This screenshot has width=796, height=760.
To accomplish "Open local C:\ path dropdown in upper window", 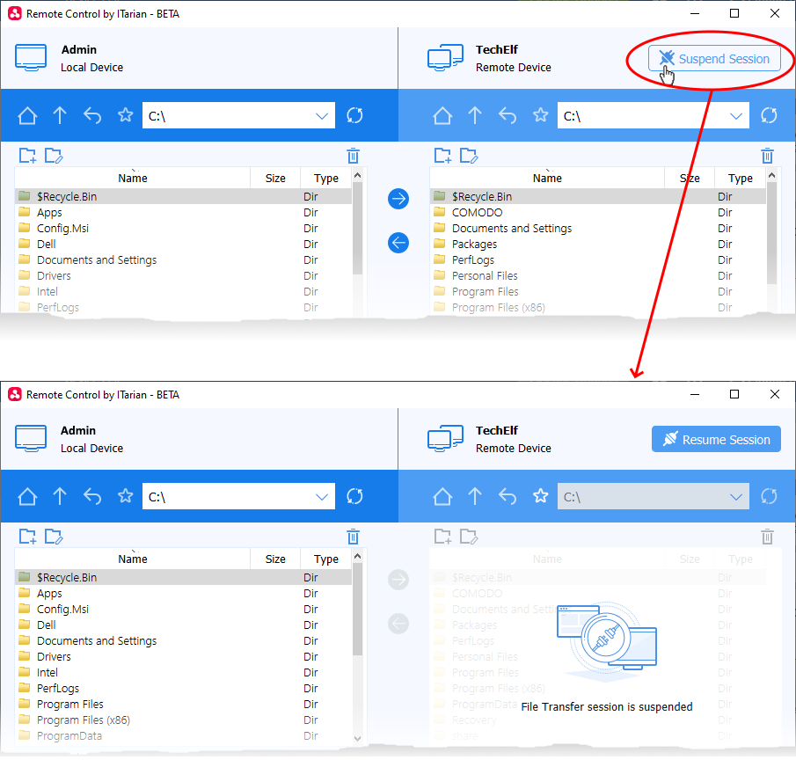I will click(322, 115).
